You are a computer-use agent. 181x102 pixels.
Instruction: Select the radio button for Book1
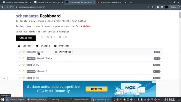pyautogui.click(x=20, y=78)
